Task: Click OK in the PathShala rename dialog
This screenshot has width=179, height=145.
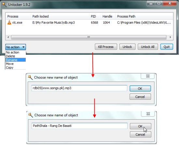Action: tap(140, 126)
